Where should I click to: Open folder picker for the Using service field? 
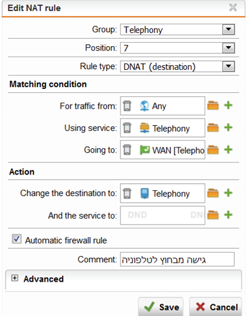tap(213, 128)
